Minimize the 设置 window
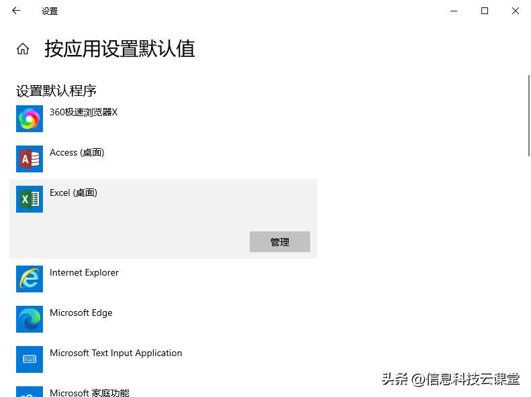 454,11
